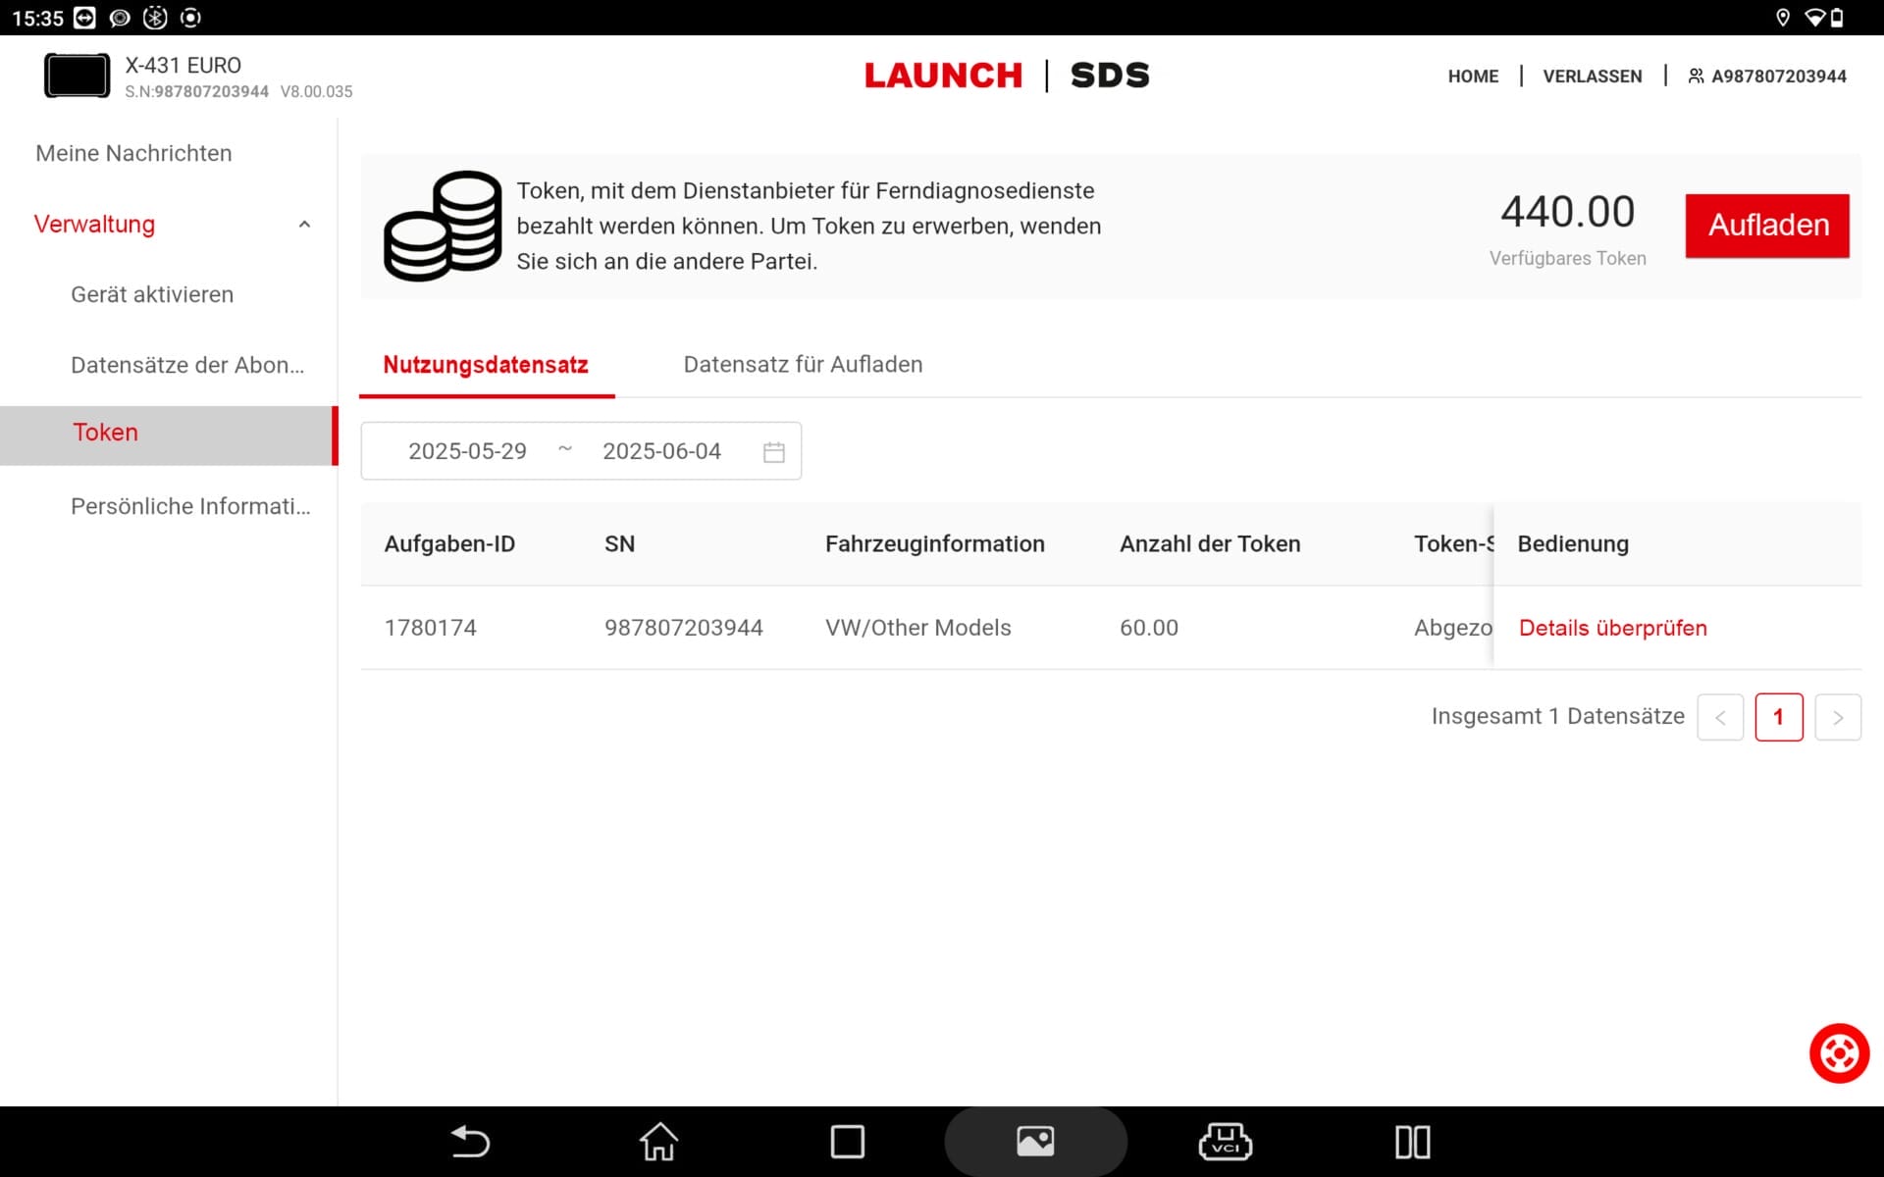Select 60.00 token count cell
This screenshot has width=1884, height=1177.
coord(1149,628)
